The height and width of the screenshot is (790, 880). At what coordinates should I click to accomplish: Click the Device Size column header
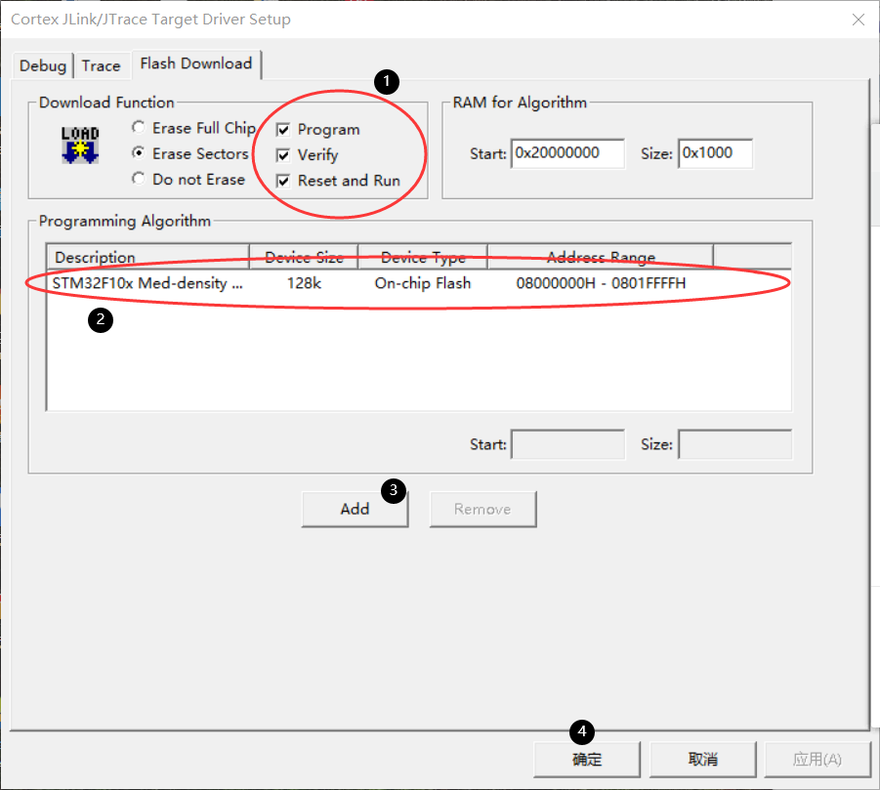[x=304, y=257]
